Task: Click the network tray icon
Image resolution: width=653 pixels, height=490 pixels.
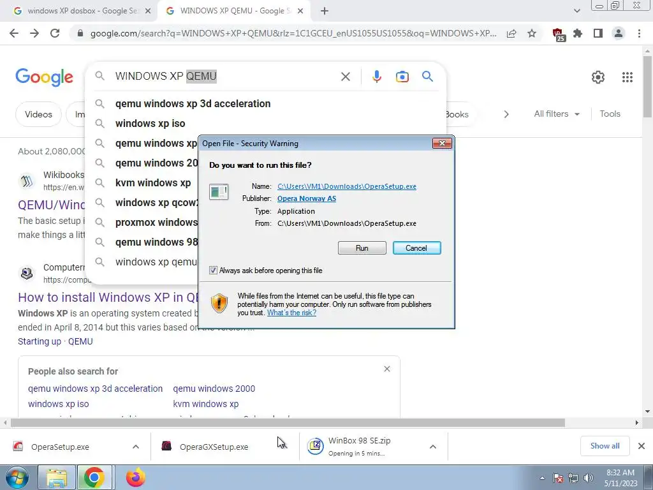Action: pyautogui.click(x=573, y=478)
